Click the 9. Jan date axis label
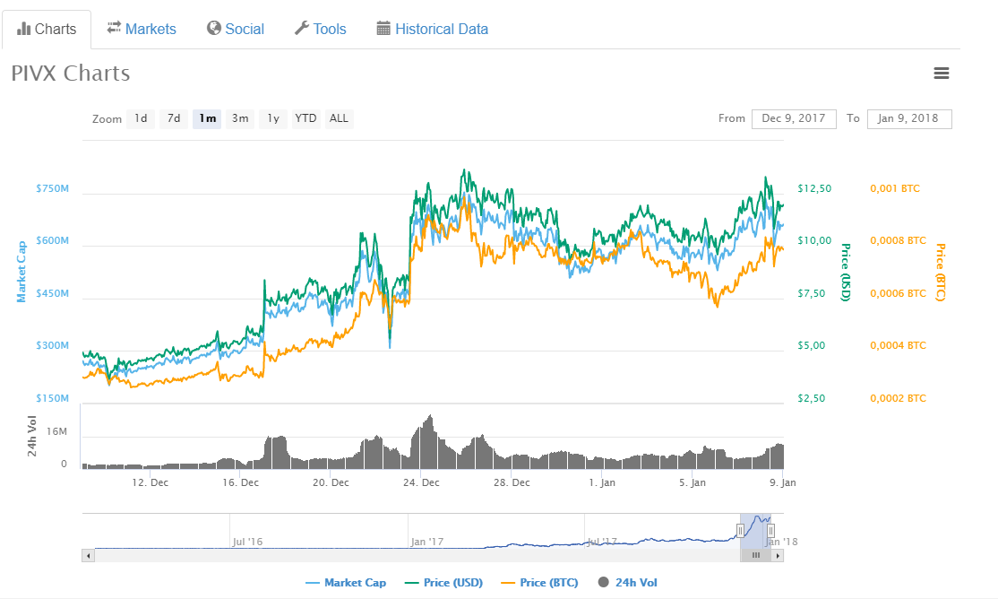This screenshot has height=599, width=998. [x=782, y=482]
